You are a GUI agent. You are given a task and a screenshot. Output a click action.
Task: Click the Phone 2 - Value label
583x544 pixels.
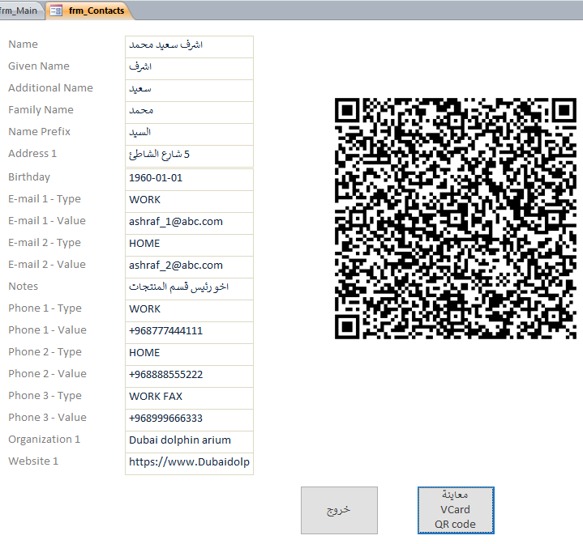(x=47, y=374)
